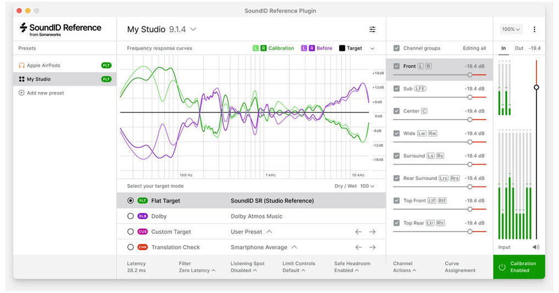Click Curve Assignement button
Screen dimensions: 559x293
(x=460, y=267)
